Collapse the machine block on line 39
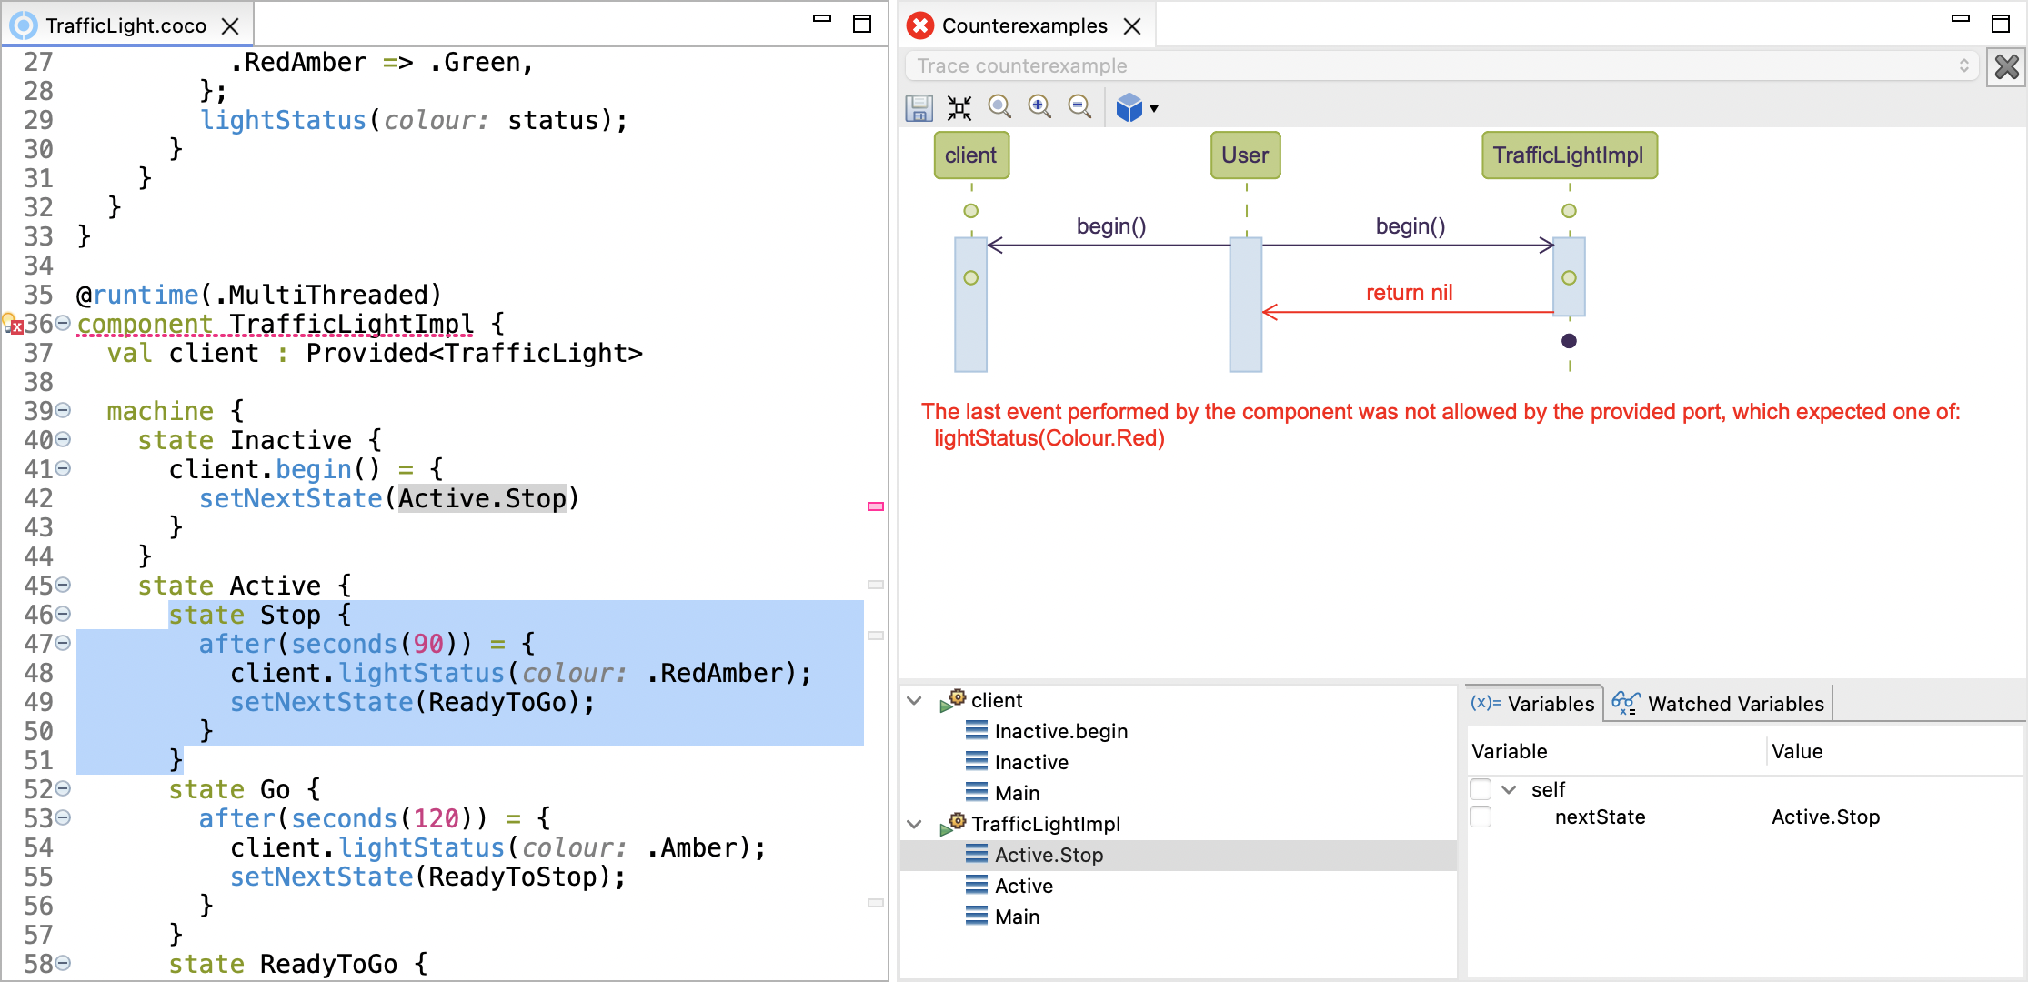Image resolution: width=2028 pixels, height=982 pixels. 63,410
